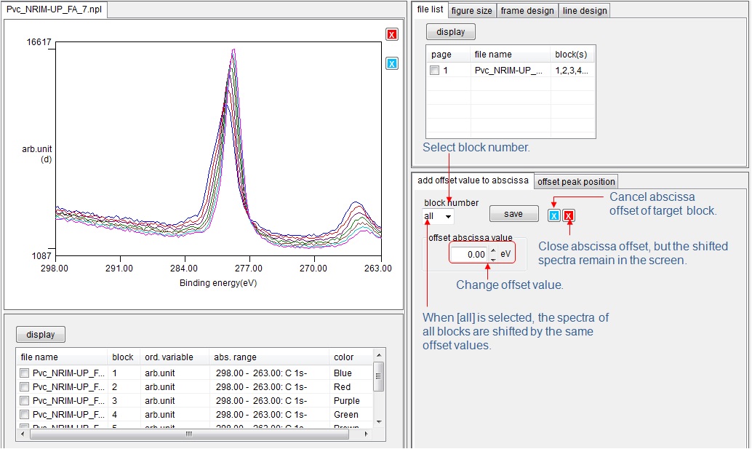This screenshot has width=752, height=449.
Task: Increase offset abscissa value with up arrow
Action: coord(494,250)
